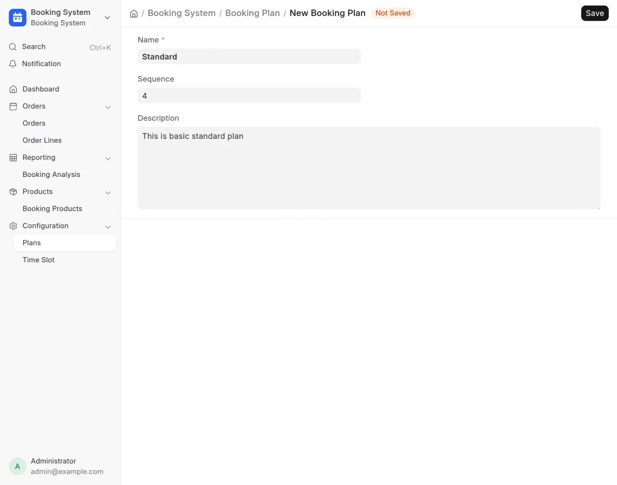
Task: Click the Orders calendar icon
Action: pos(13,106)
